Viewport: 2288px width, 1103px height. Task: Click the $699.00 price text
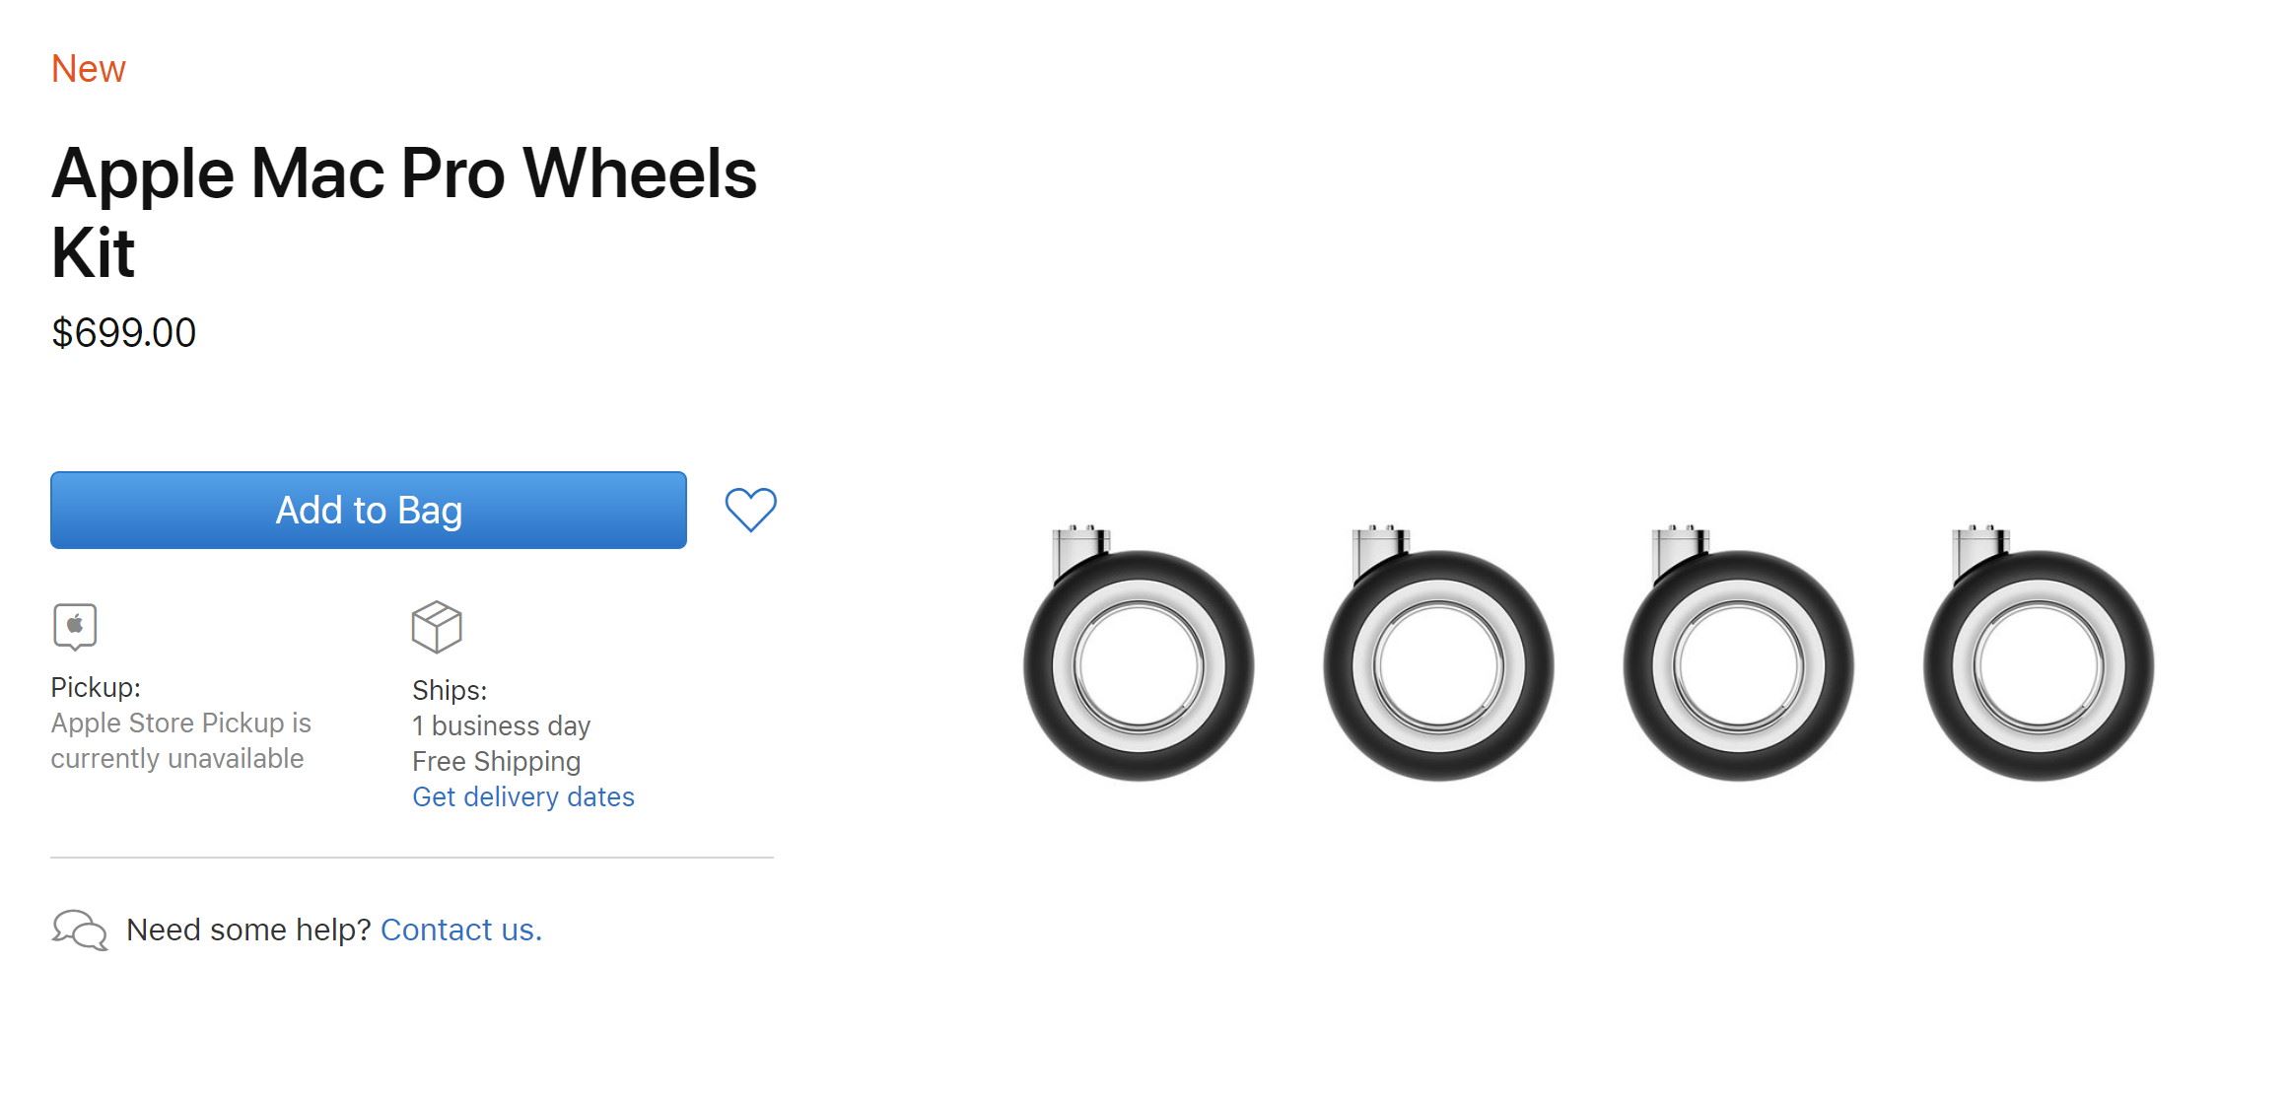pos(124,333)
